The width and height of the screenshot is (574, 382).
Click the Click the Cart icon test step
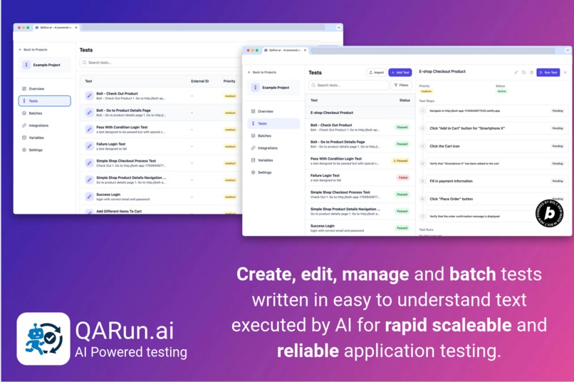497,146
